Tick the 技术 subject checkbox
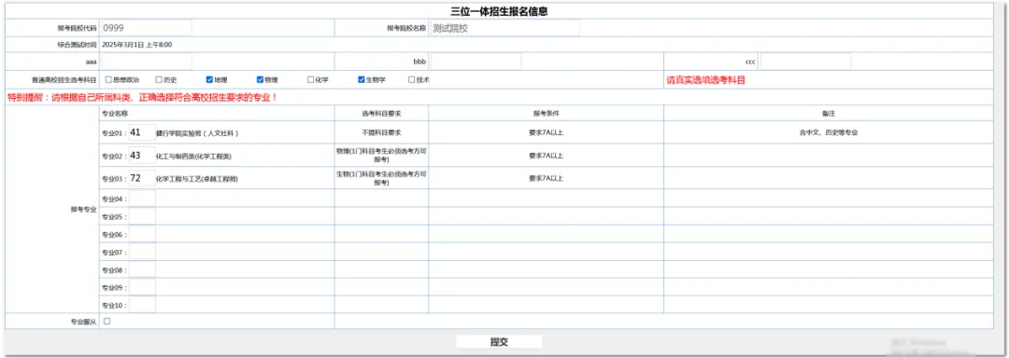Screen dimensions: 1009x358 tap(412, 80)
